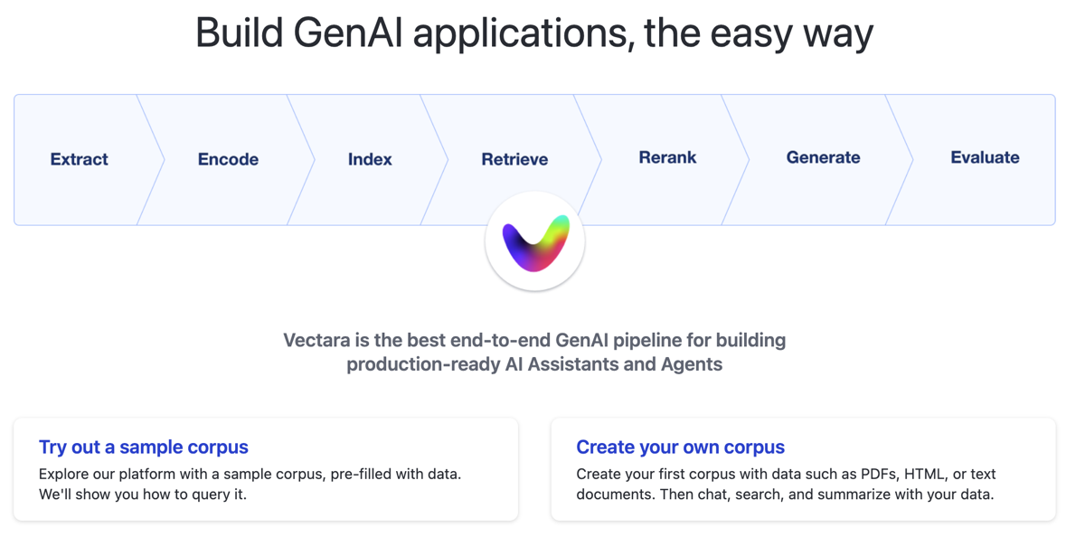Screen dimensions: 1085x537
Task: Open the 'Create your own corpus' link
Action: pos(680,447)
